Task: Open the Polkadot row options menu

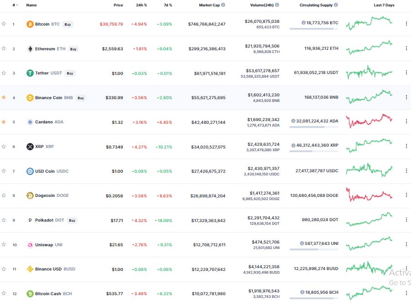Action: coord(406,220)
